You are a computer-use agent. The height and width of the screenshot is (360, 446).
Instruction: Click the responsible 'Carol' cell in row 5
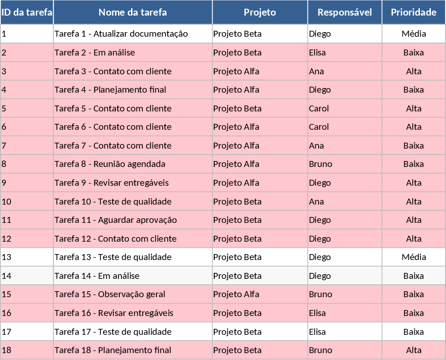(345, 109)
